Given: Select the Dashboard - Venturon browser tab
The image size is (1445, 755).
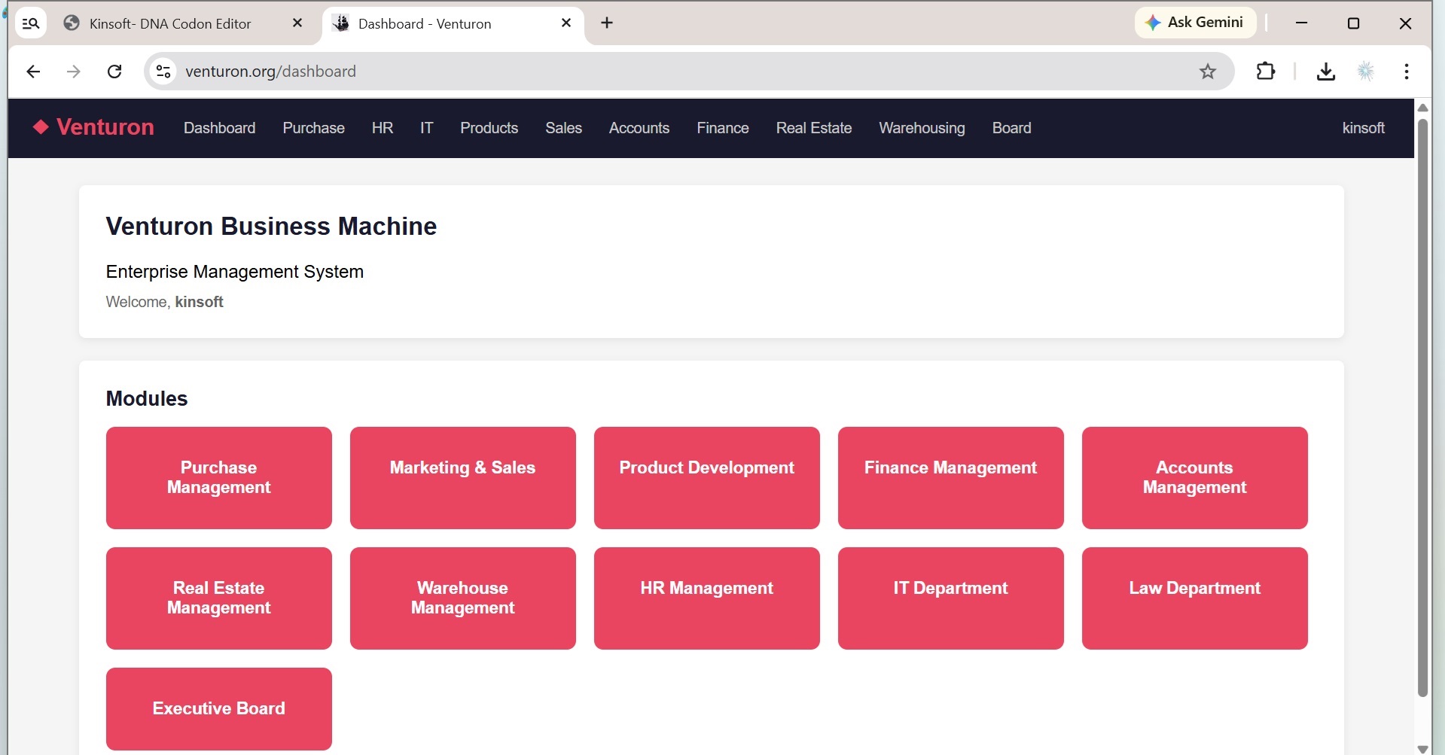Looking at the screenshot, I should point(453,23).
